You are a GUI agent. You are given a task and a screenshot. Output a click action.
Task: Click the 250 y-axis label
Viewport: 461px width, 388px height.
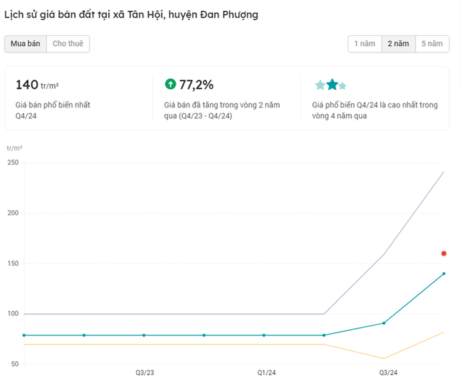coord(13,162)
